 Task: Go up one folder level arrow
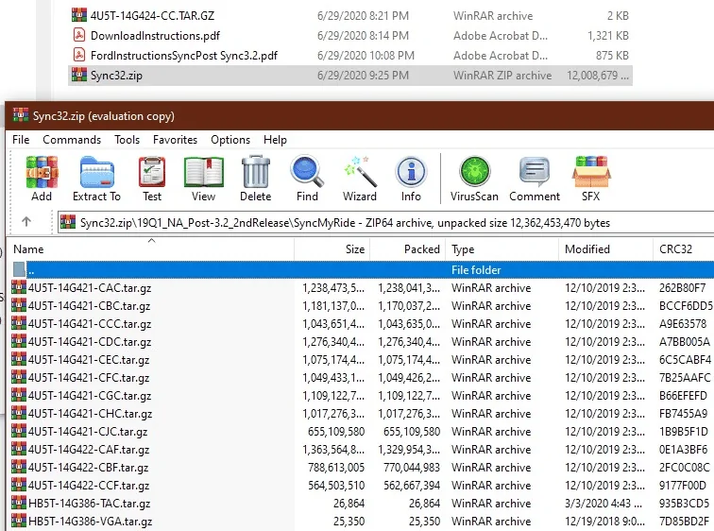pyautogui.click(x=26, y=222)
